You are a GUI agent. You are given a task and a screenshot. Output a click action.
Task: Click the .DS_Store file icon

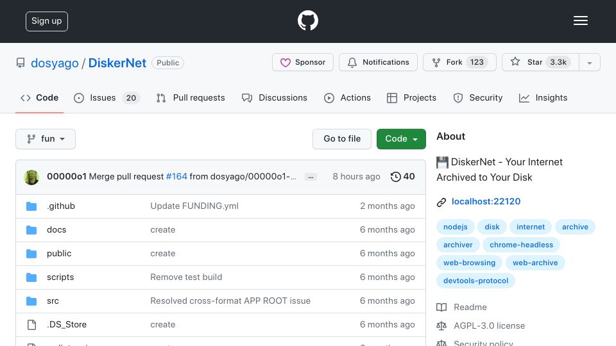pyautogui.click(x=31, y=325)
